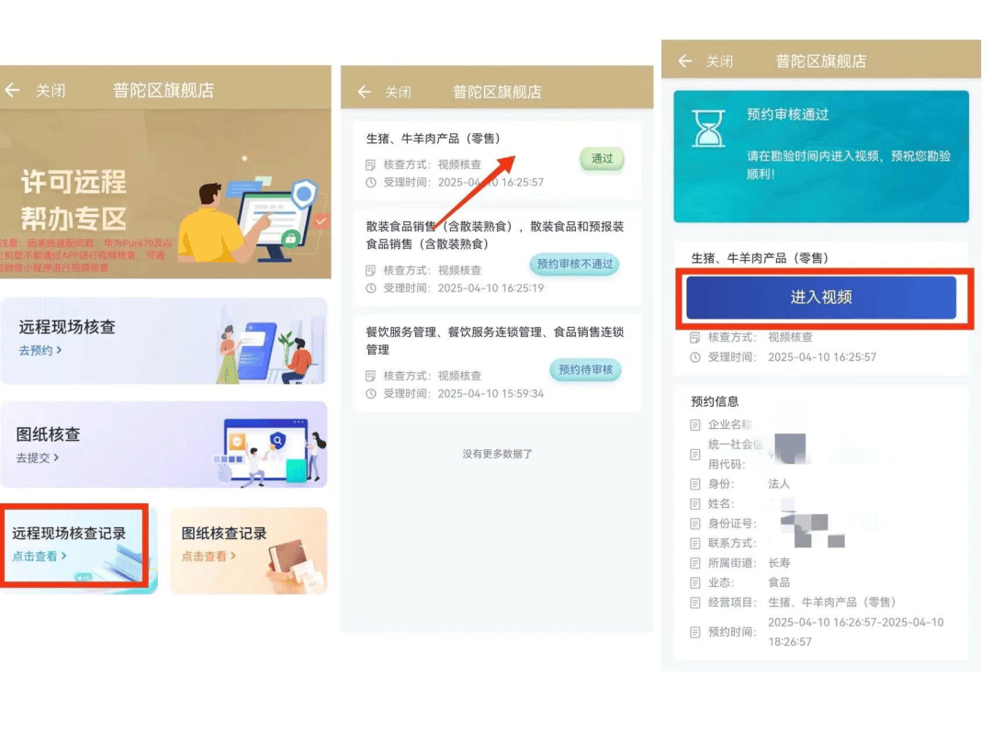Tap back arrow on the home banner screen
This screenshot has width=992, height=744.
(12, 91)
